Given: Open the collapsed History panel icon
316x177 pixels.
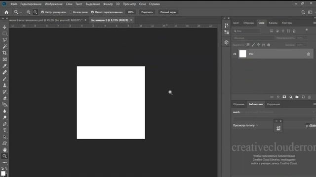Looking at the screenshot, I should tap(226, 25).
